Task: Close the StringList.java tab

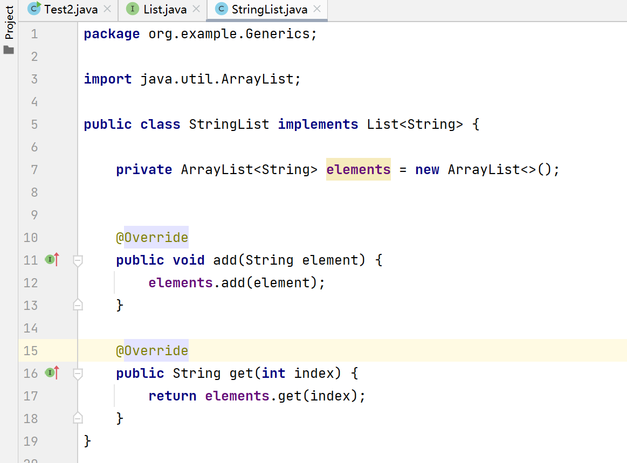Action: (317, 9)
